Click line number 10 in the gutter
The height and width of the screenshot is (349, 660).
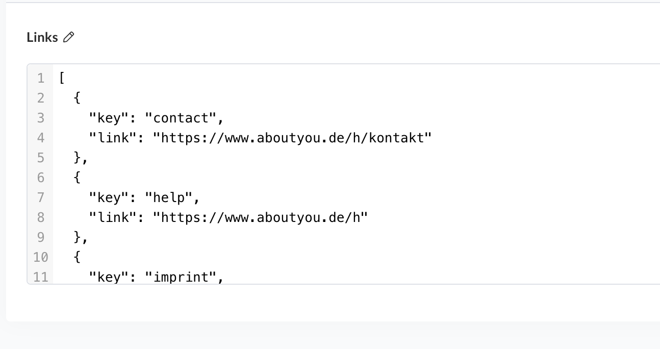(x=40, y=257)
